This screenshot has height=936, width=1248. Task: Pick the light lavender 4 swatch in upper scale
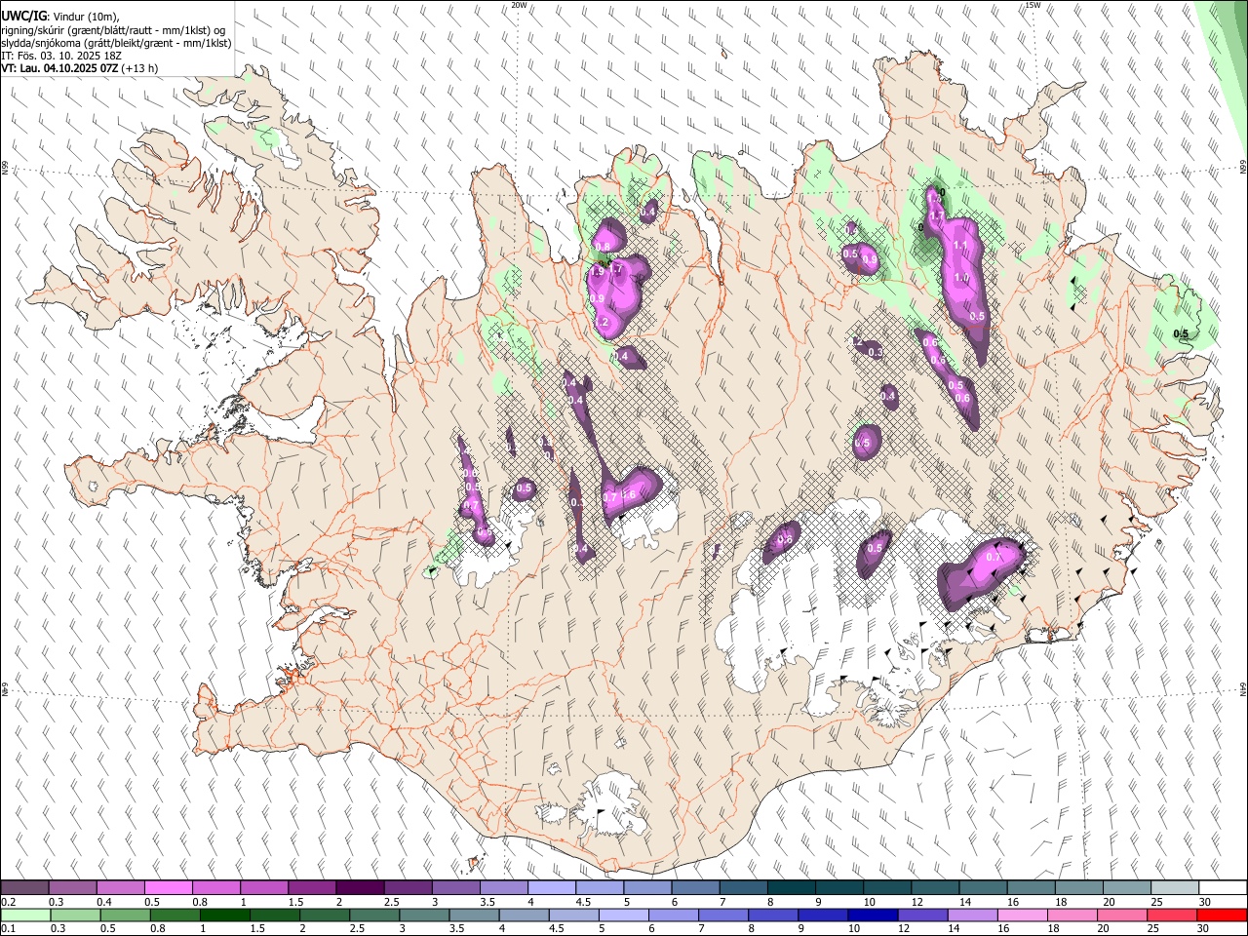[x=552, y=888]
